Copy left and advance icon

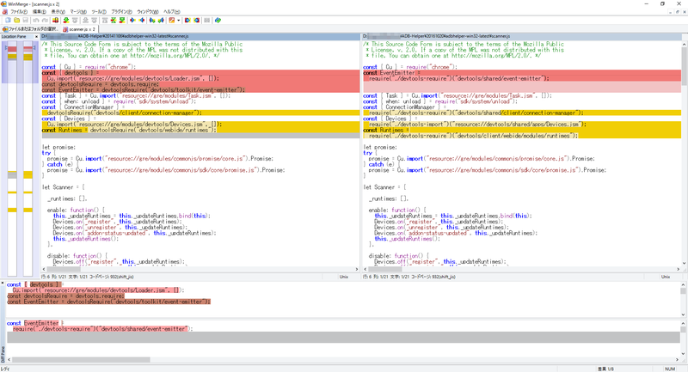(x=161, y=20)
